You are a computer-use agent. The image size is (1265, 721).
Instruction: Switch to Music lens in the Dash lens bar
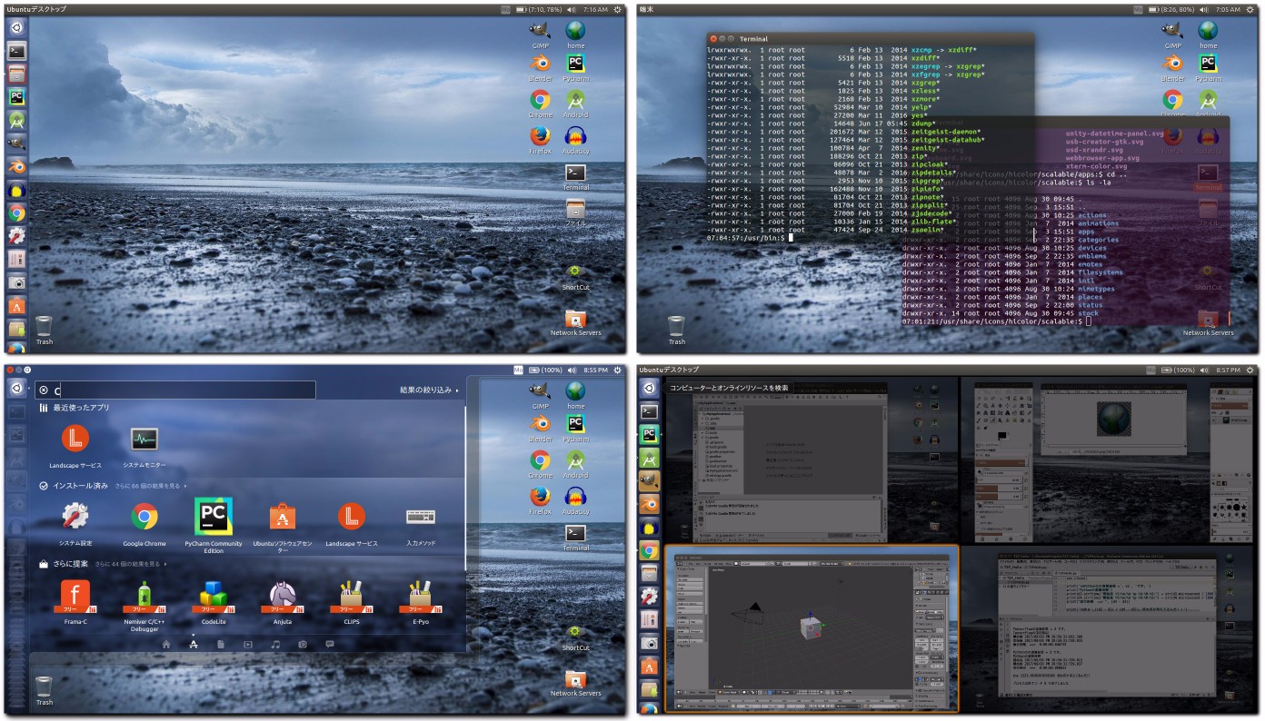tap(275, 644)
